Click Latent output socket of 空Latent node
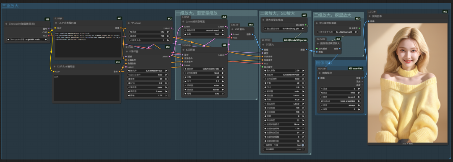Screen dimensions: 453x162 [x=171, y=28]
